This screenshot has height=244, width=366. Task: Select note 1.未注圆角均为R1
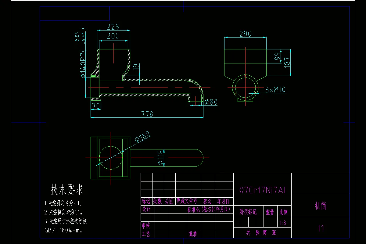63,203
